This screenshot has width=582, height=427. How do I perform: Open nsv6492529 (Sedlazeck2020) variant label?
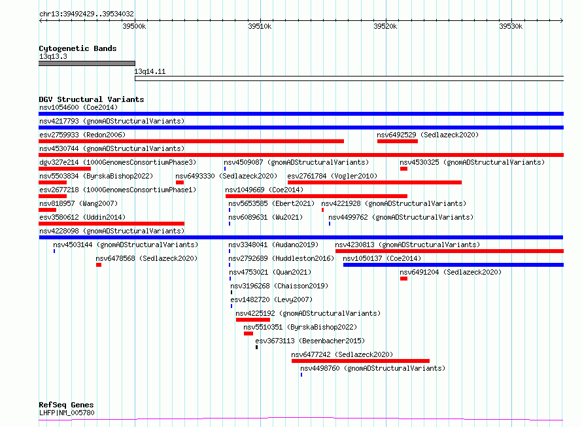(428, 135)
